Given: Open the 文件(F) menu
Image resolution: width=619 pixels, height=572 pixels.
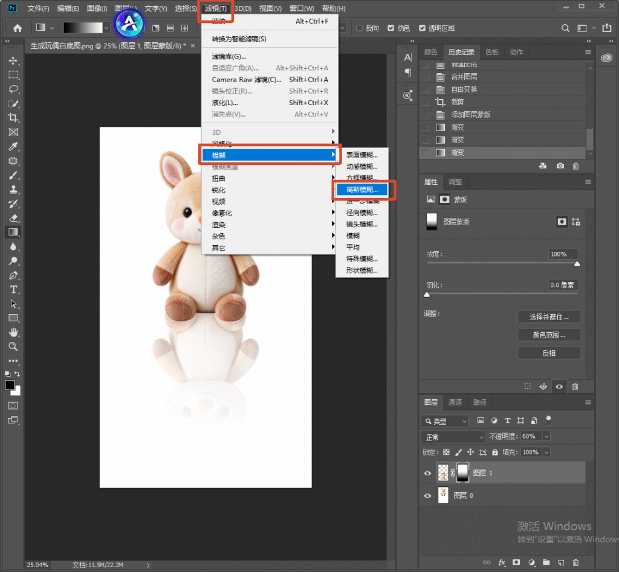Looking at the screenshot, I should pyautogui.click(x=38, y=8).
